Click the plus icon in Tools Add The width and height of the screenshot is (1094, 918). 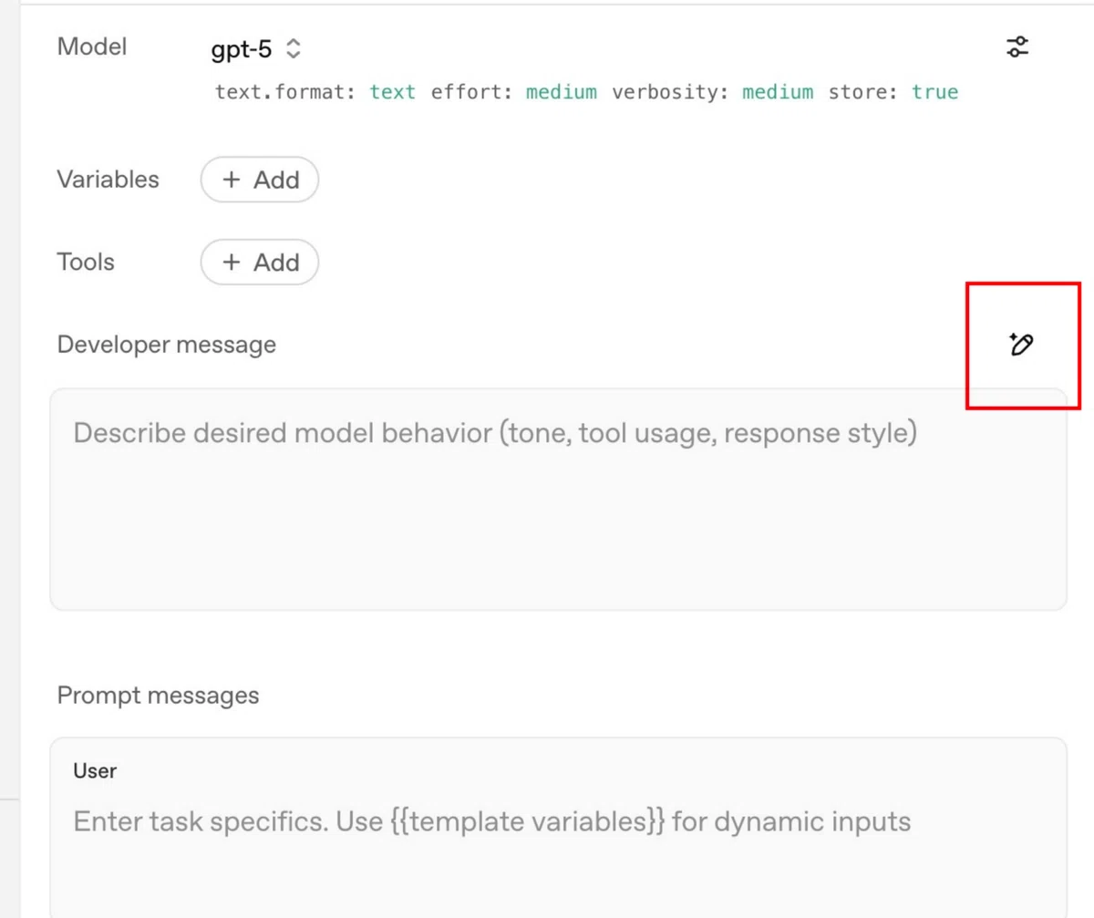click(x=232, y=263)
